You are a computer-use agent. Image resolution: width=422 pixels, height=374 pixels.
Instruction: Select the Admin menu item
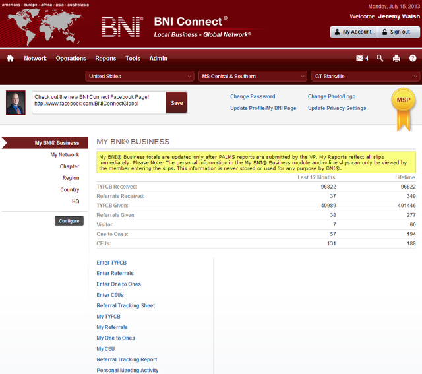[x=158, y=59]
